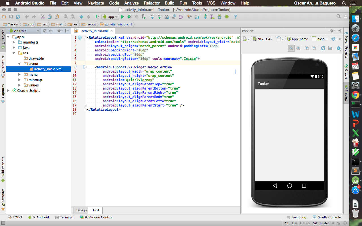Open the VCS menu
362x226 pixels.
[x=211, y=3]
